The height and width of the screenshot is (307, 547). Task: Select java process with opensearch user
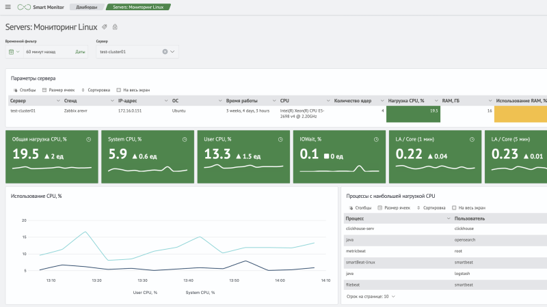(x=445, y=240)
